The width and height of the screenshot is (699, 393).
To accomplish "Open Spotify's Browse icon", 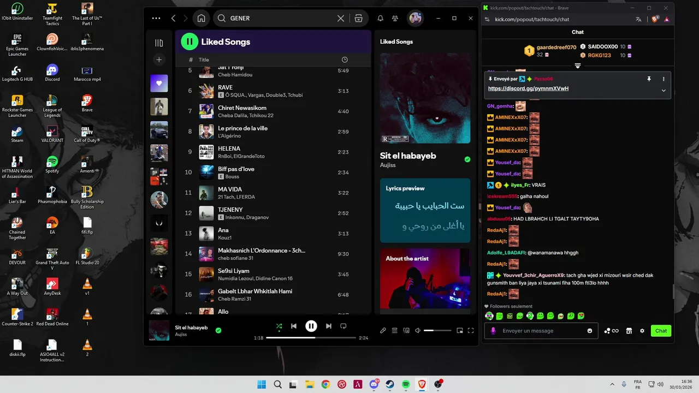I will (x=359, y=18).
